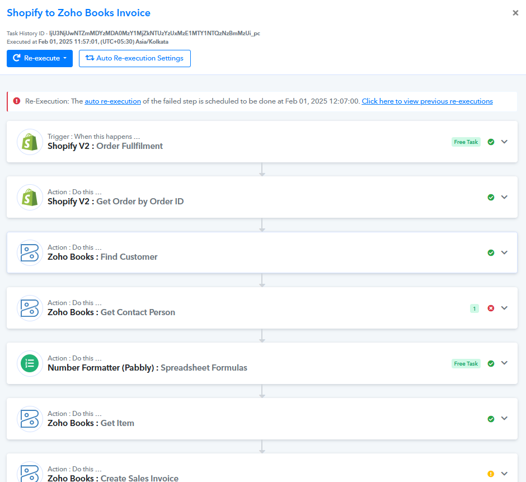526x482 pixels.
Task: Click the Zoho Books icon in Find Customer step
Action: 30,252
